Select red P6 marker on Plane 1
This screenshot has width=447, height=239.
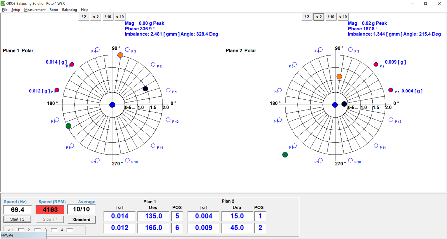click(x=57, y=90)
